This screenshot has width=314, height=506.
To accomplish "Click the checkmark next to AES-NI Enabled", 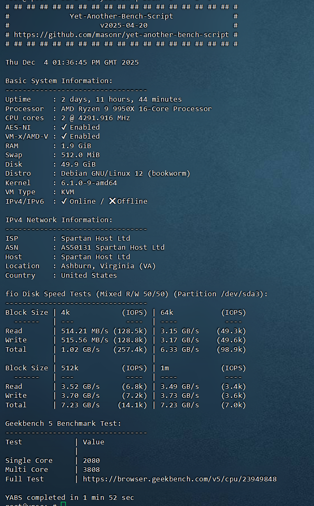I will 64,127.
